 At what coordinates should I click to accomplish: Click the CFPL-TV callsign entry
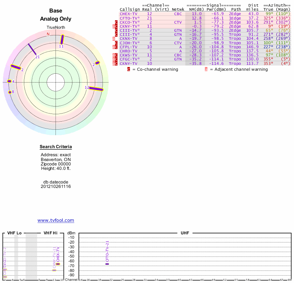click(128, 47)
